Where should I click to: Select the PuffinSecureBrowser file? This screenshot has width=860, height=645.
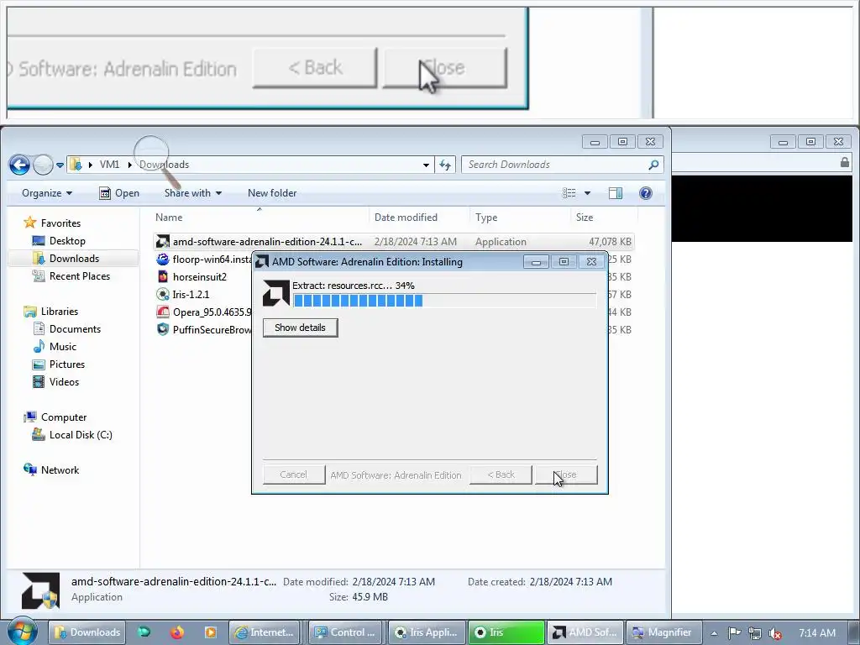tap(205, 329)
